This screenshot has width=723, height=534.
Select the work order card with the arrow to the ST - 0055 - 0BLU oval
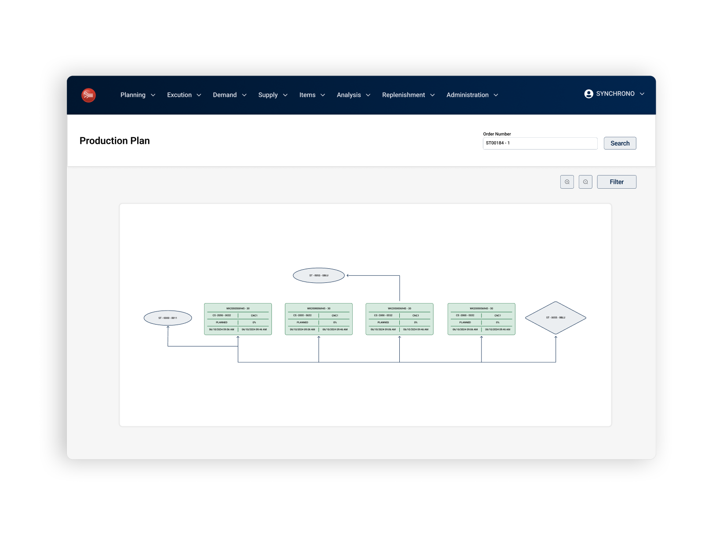pyautogui.click(x=399, y=319)
